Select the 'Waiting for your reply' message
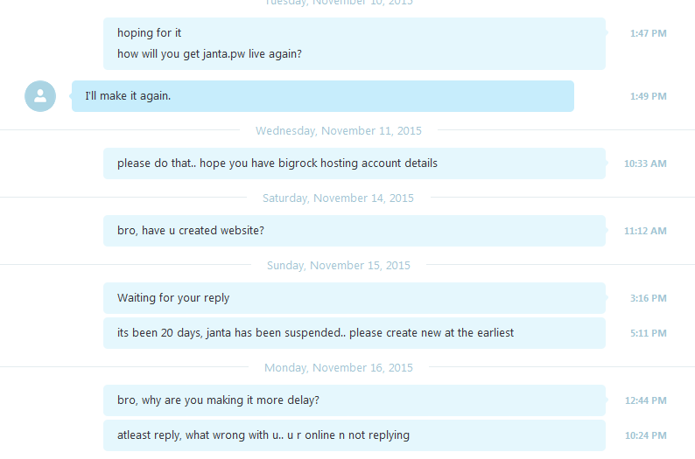 (x=355, y=298)
